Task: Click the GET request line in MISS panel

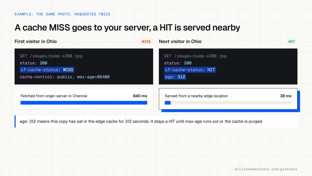Action: [x=51, y=56]
